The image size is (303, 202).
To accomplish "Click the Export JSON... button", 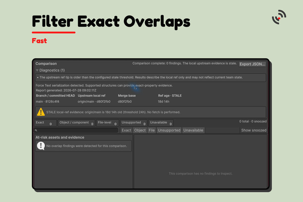I will pos(252,64).
